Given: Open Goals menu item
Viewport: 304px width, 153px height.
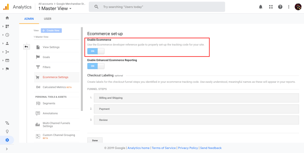Looking at the screenshot, I should (57, 57).
